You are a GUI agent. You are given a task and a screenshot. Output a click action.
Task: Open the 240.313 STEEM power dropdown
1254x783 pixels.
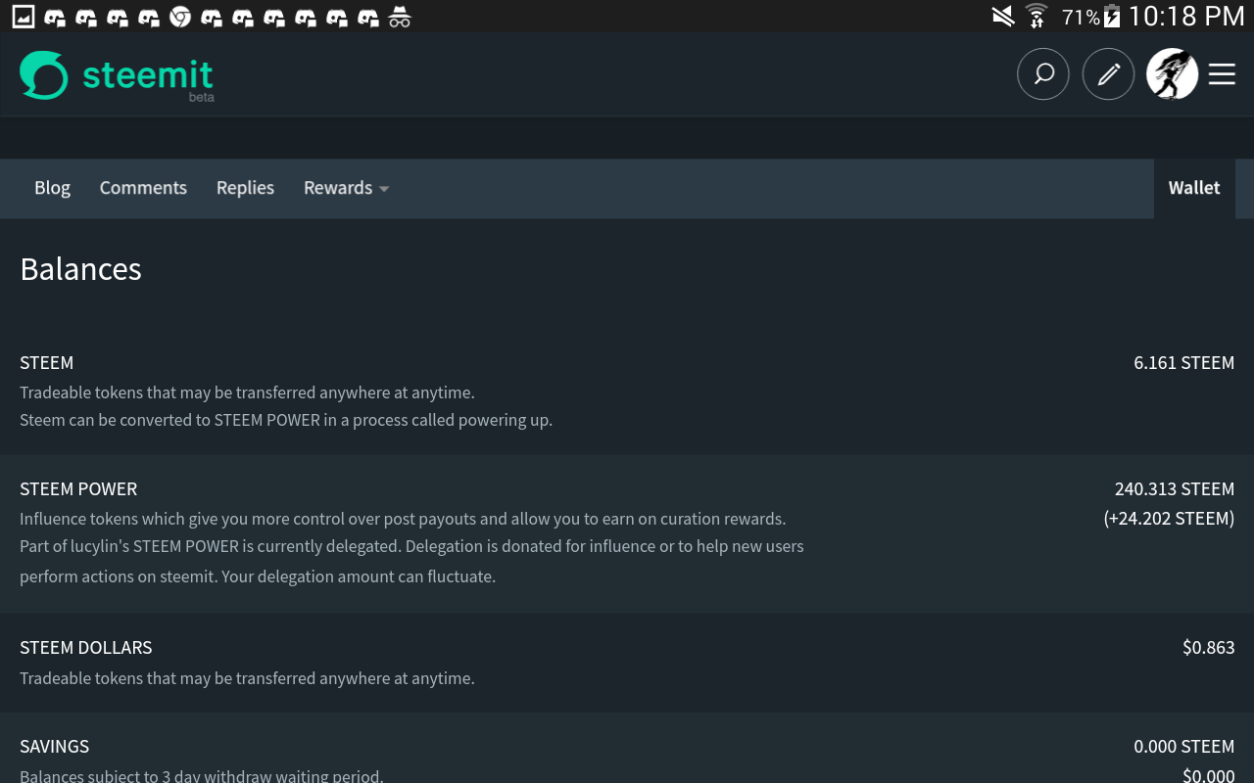click(x=1174, y=489)
